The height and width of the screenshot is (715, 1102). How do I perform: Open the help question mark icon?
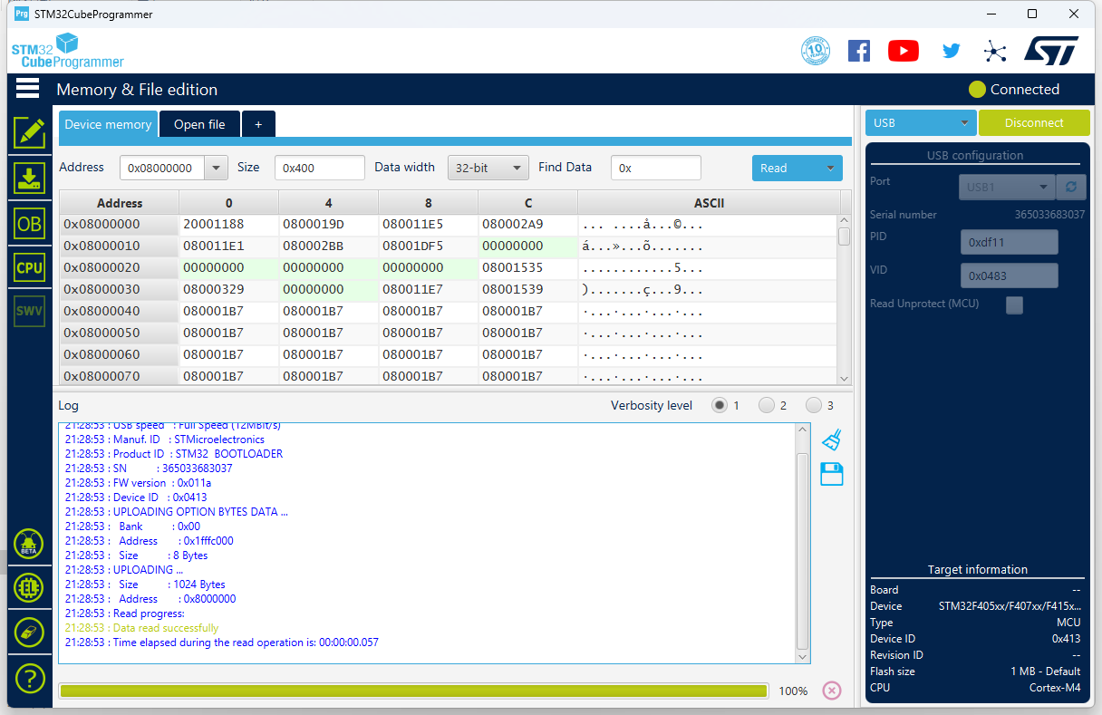point(29,678)
